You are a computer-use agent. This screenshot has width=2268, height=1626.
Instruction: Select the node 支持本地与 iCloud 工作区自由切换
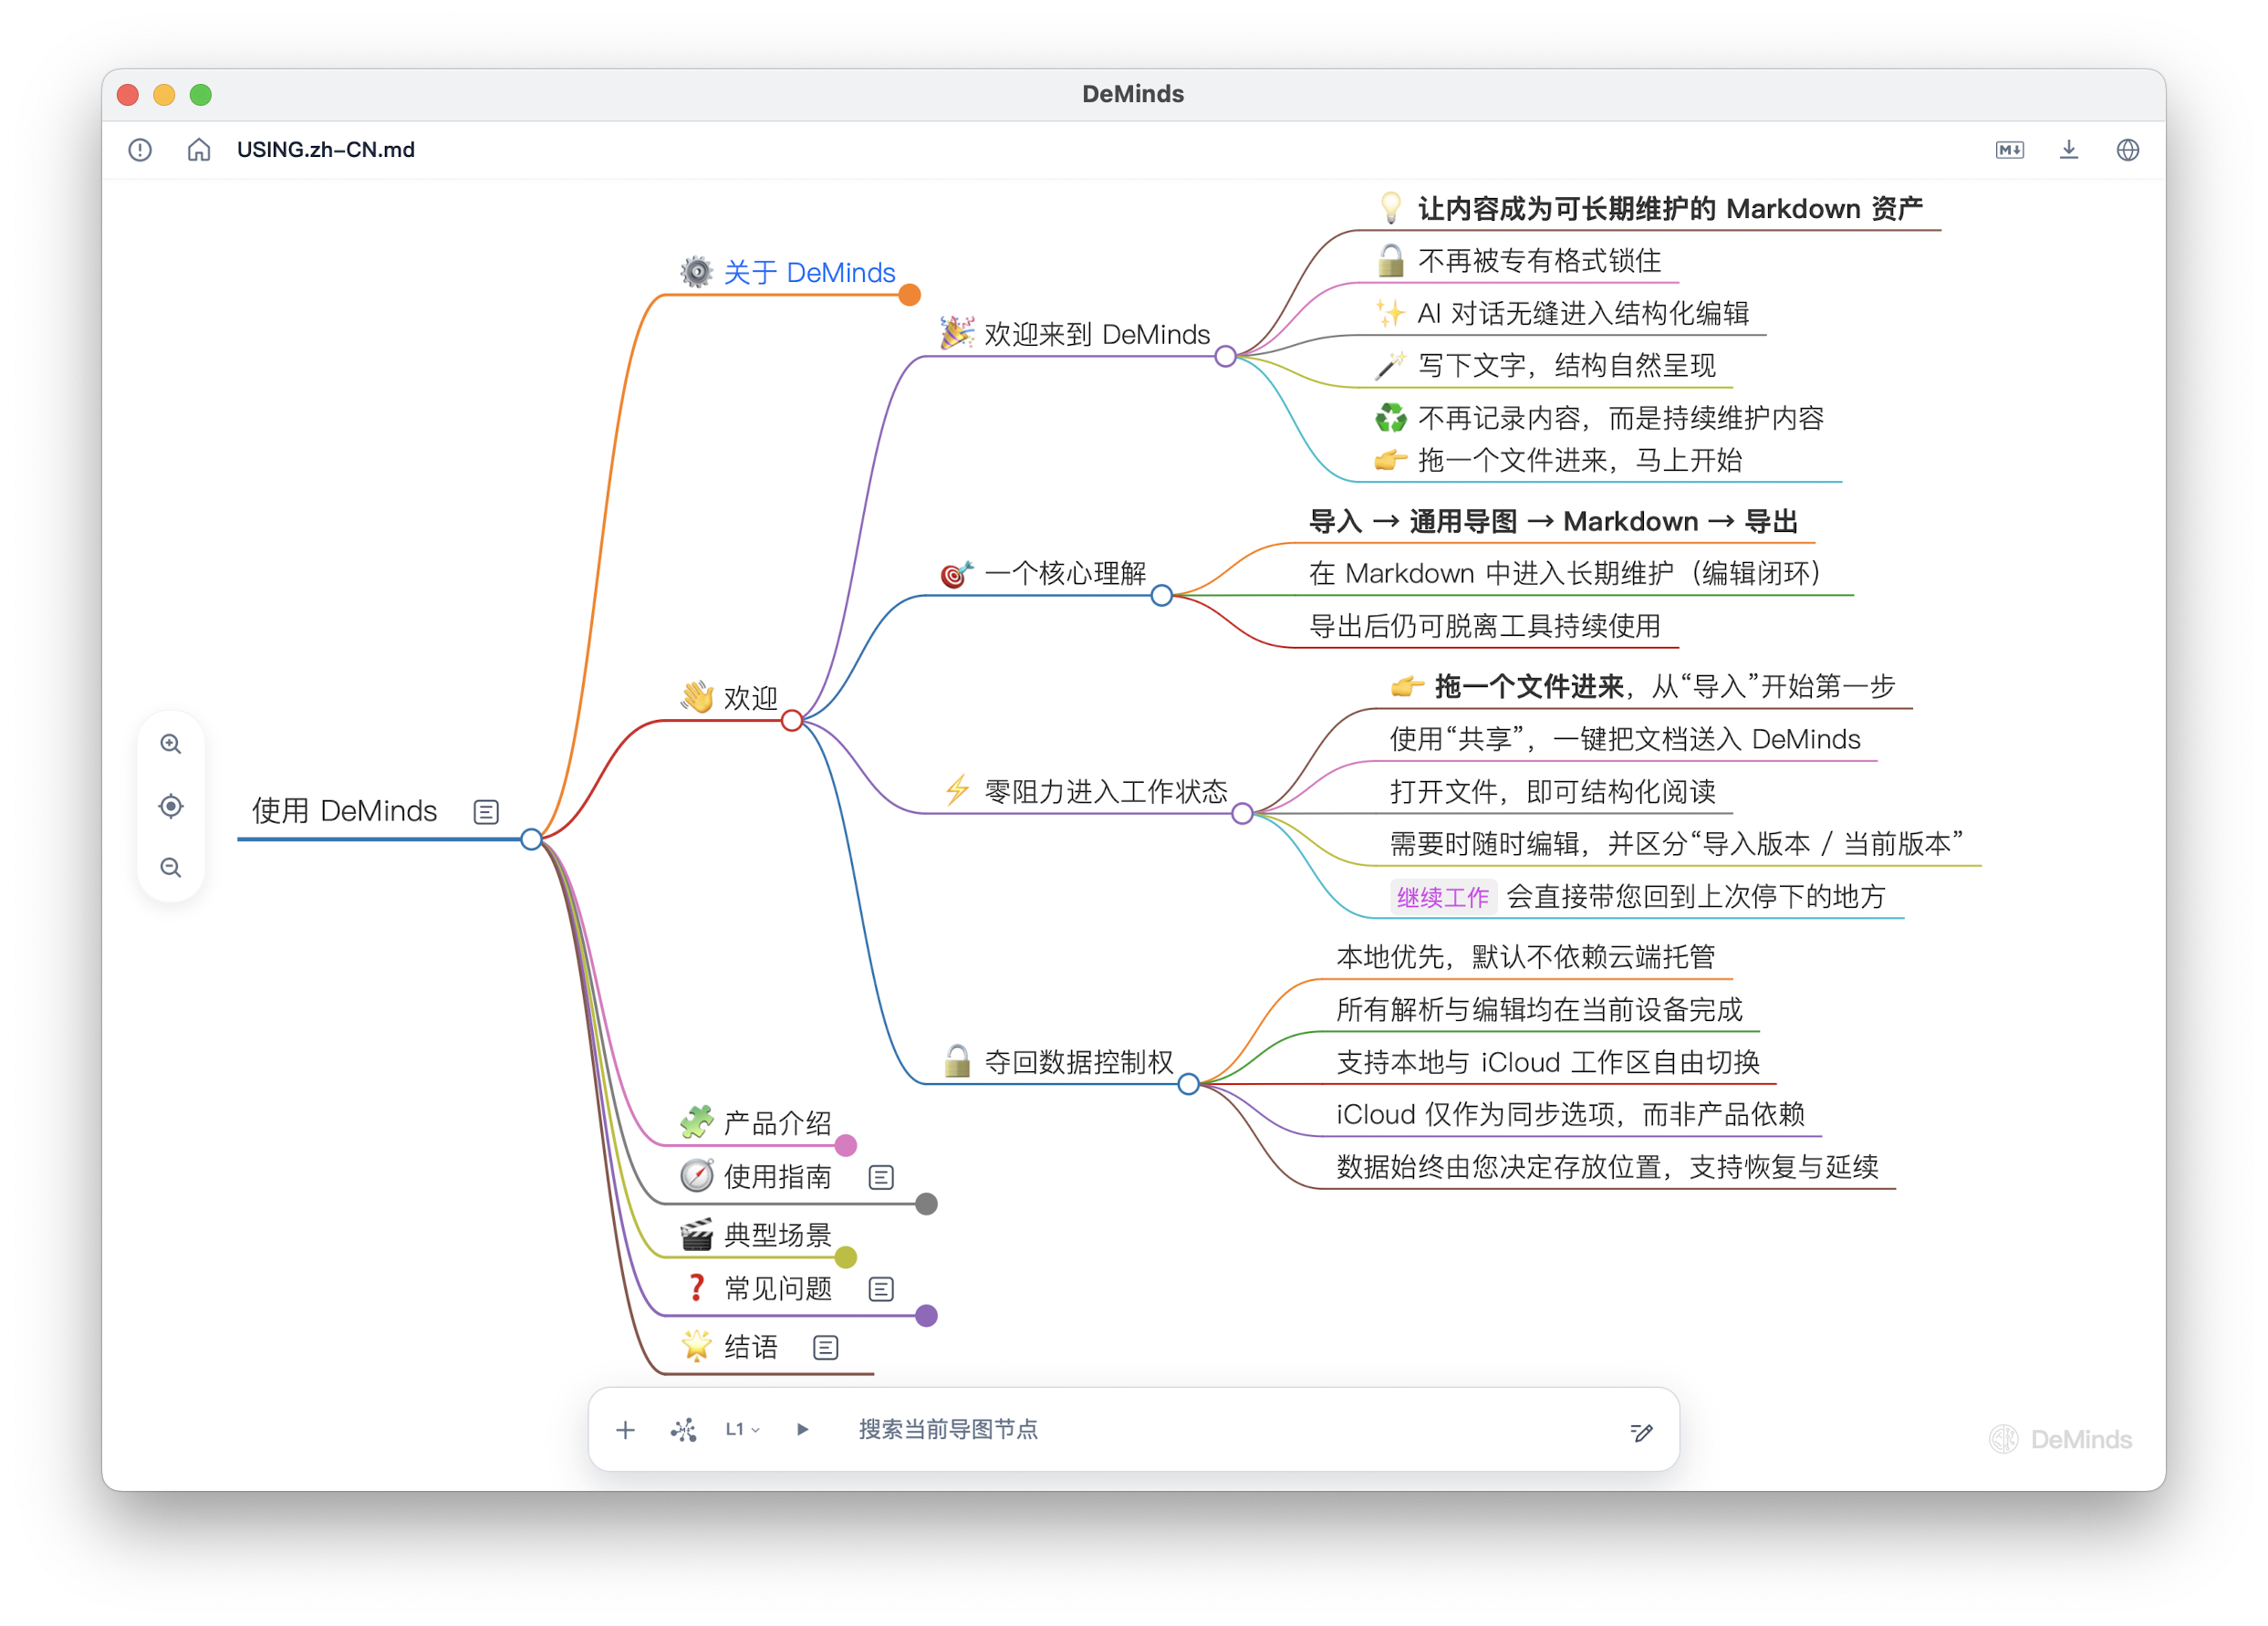click(x=1548, y=1062)
